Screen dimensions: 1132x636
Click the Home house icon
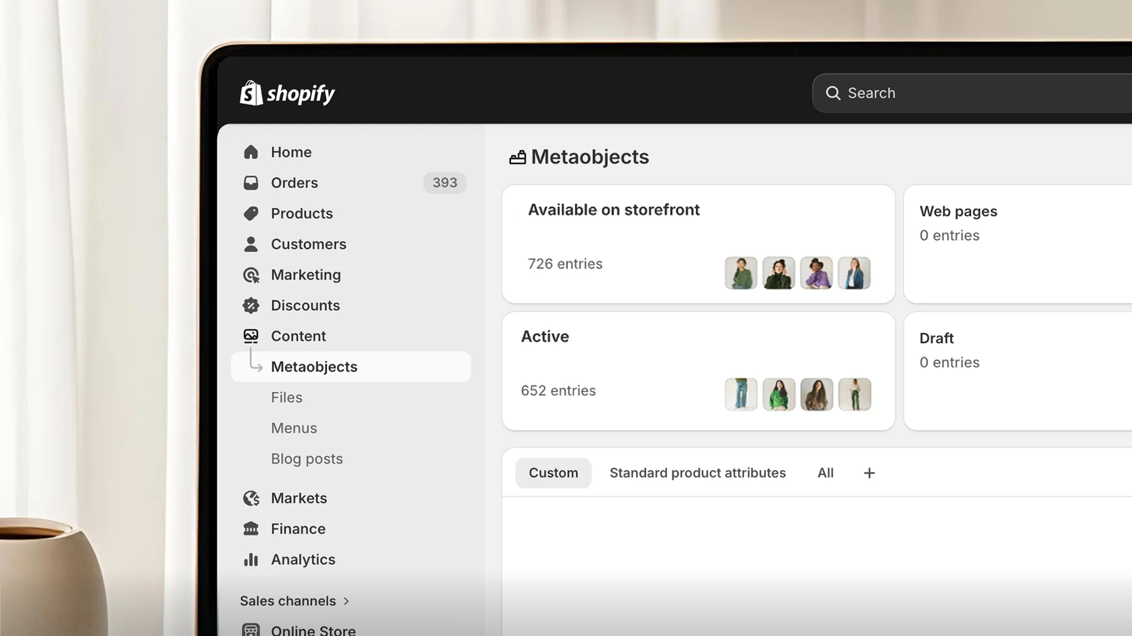point(251,152)
